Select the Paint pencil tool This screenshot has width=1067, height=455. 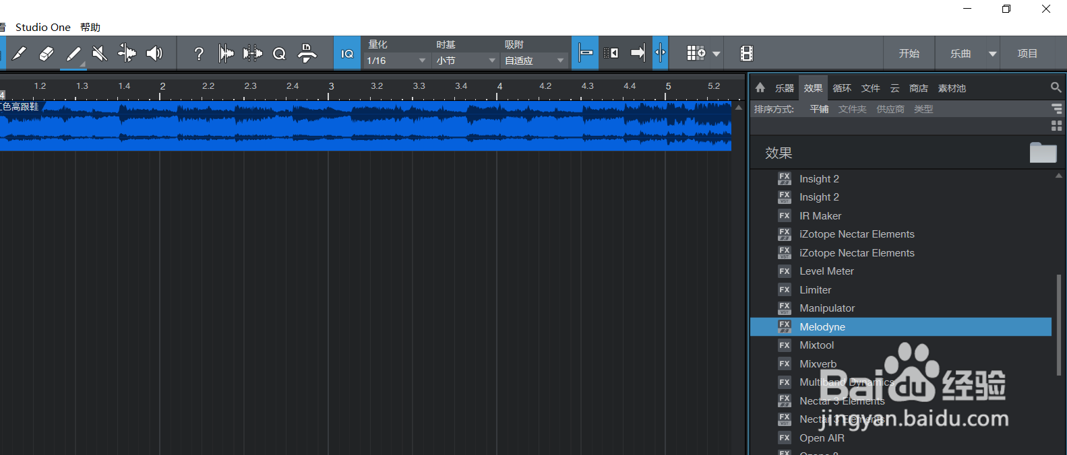(73, 53)
